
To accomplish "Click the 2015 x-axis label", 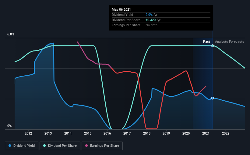I will [88, 133].
